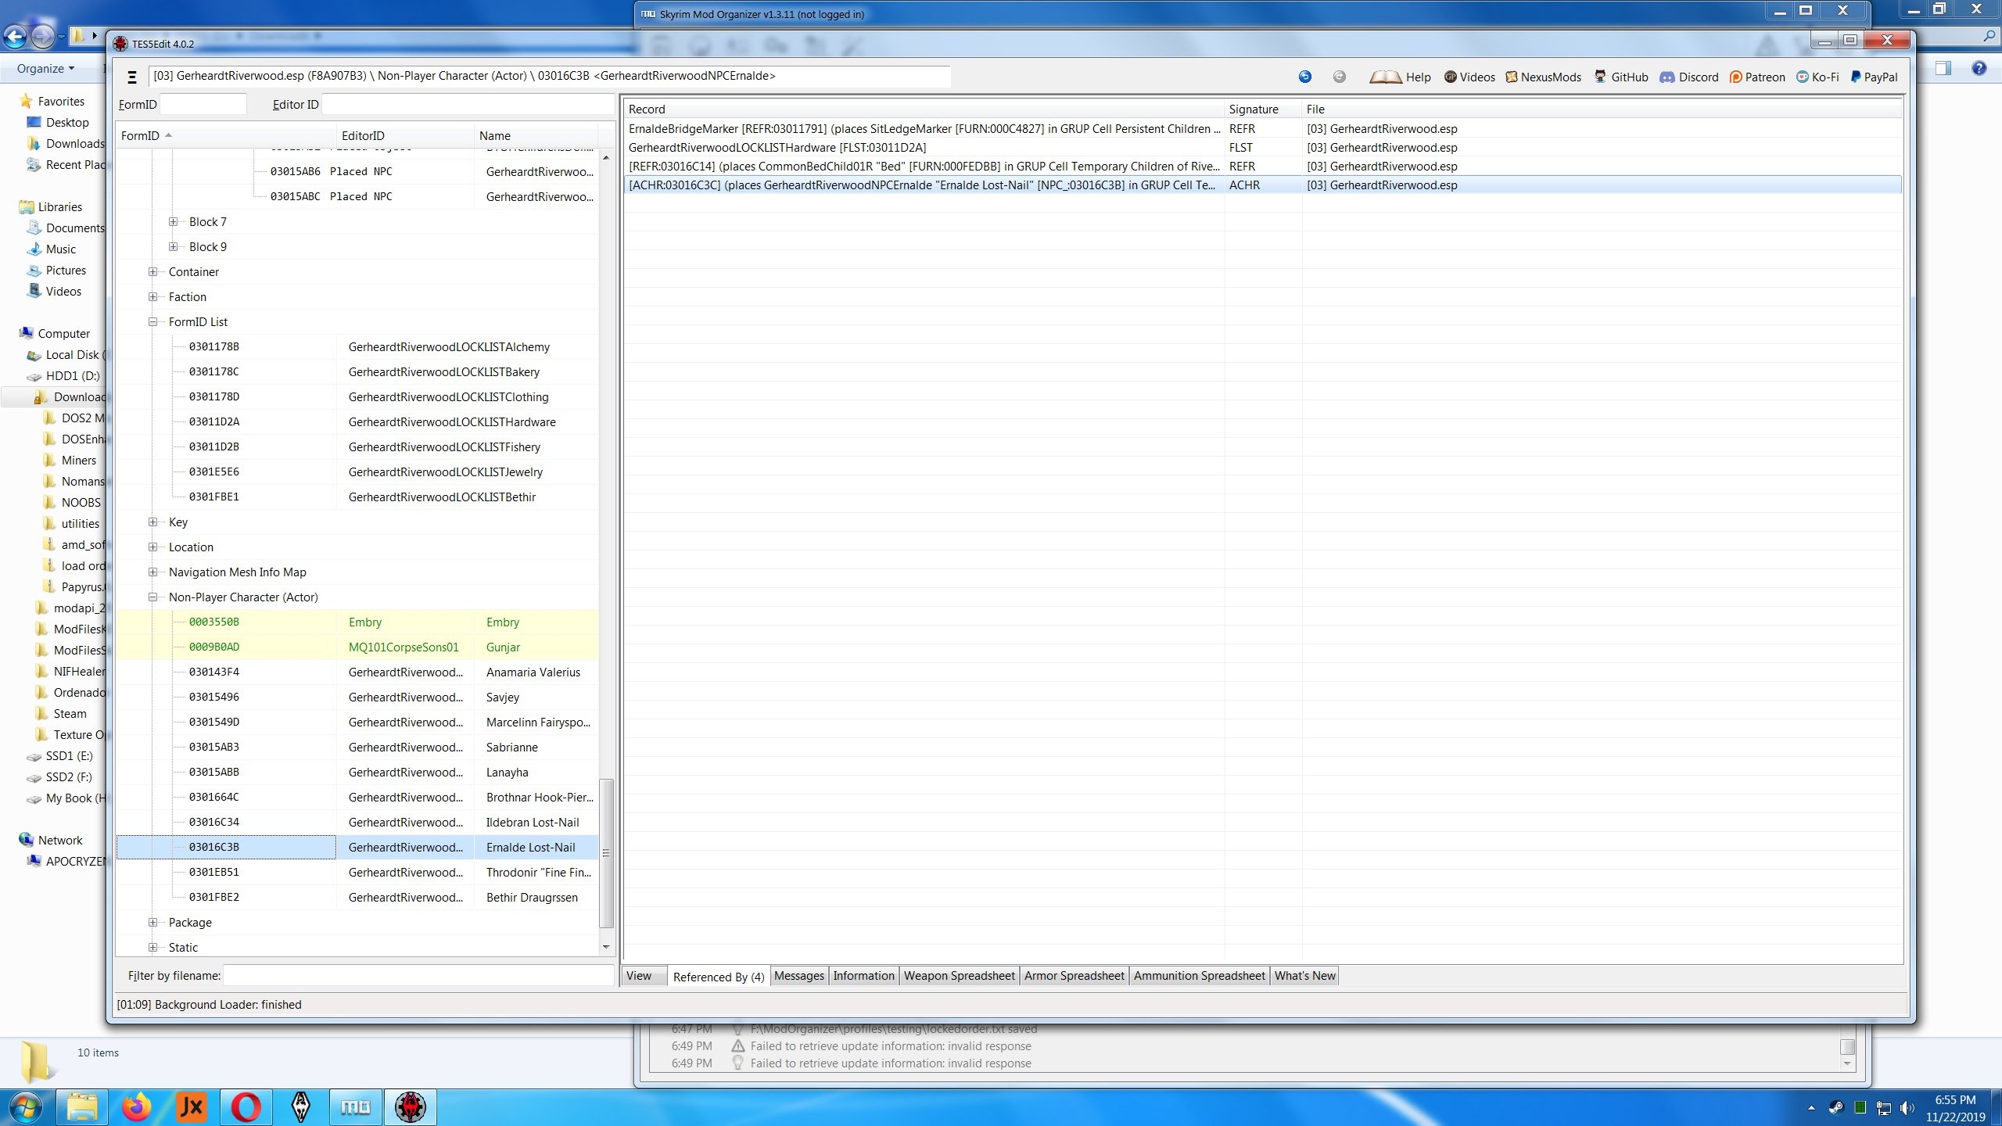Open the TES5Edit hamburger menu

click(x=131, y=75)
